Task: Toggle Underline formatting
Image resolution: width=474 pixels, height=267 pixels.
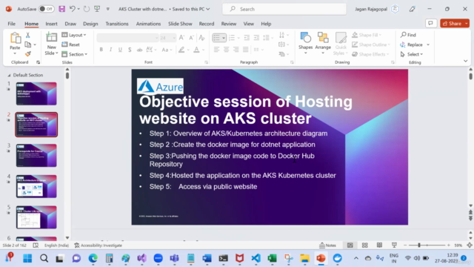Action: click(x=120, y=50)
